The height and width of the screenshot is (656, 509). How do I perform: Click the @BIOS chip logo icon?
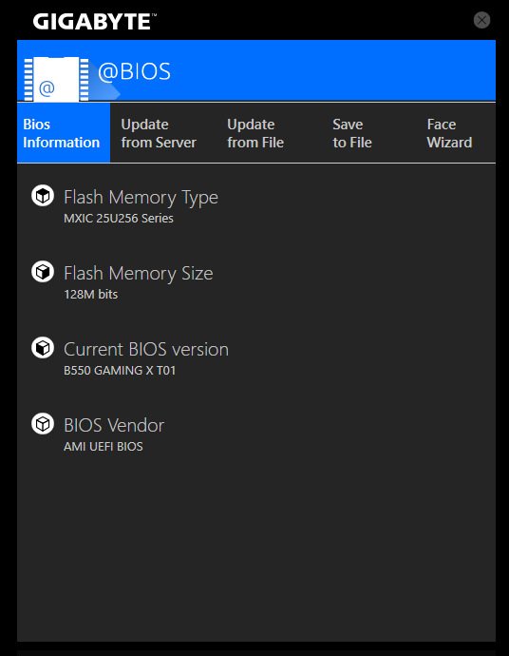coord(56,80)
